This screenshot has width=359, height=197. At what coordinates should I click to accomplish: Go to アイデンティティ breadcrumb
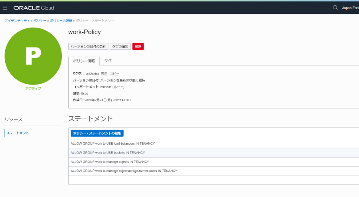coord(17,21)
